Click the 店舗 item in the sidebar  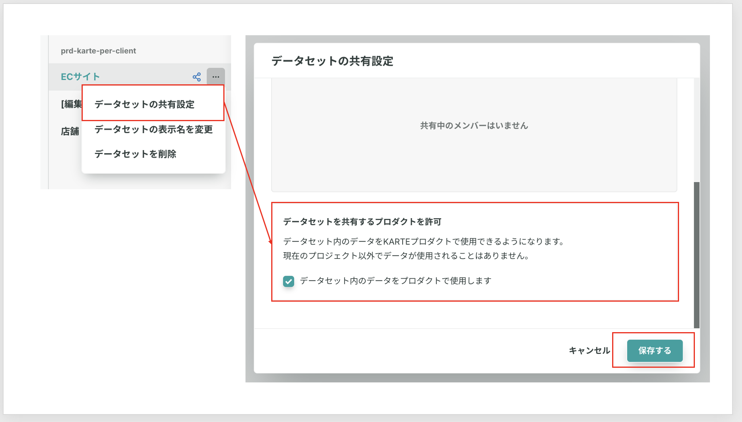click(x=70, y=131)
